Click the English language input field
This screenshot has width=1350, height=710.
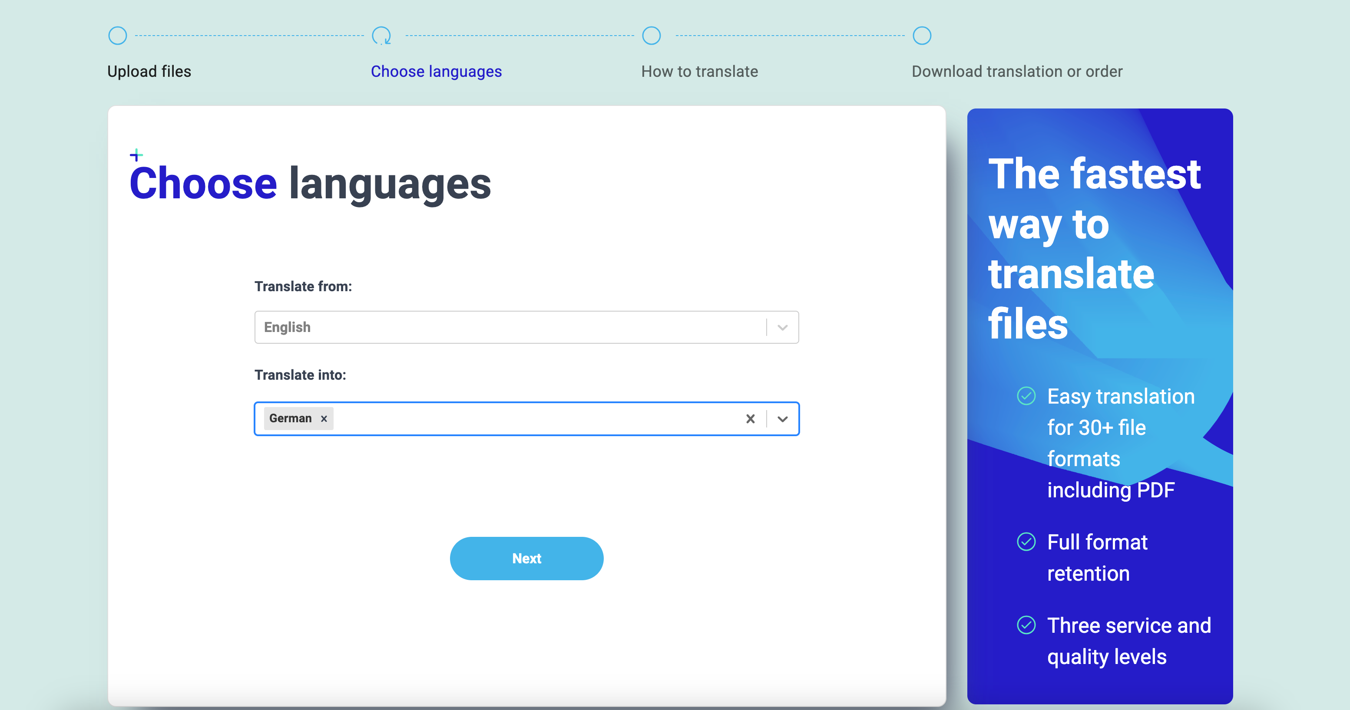click(526, 326)
